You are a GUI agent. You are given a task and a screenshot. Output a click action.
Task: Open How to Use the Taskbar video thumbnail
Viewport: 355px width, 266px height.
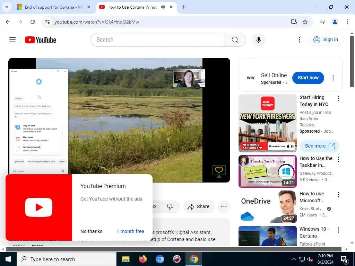pyautogui.click(x=267, y=171)
